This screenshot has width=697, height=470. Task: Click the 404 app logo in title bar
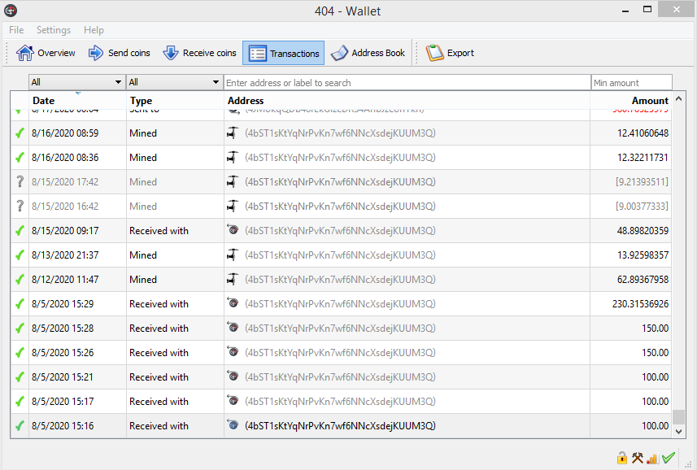coord(11,11)
